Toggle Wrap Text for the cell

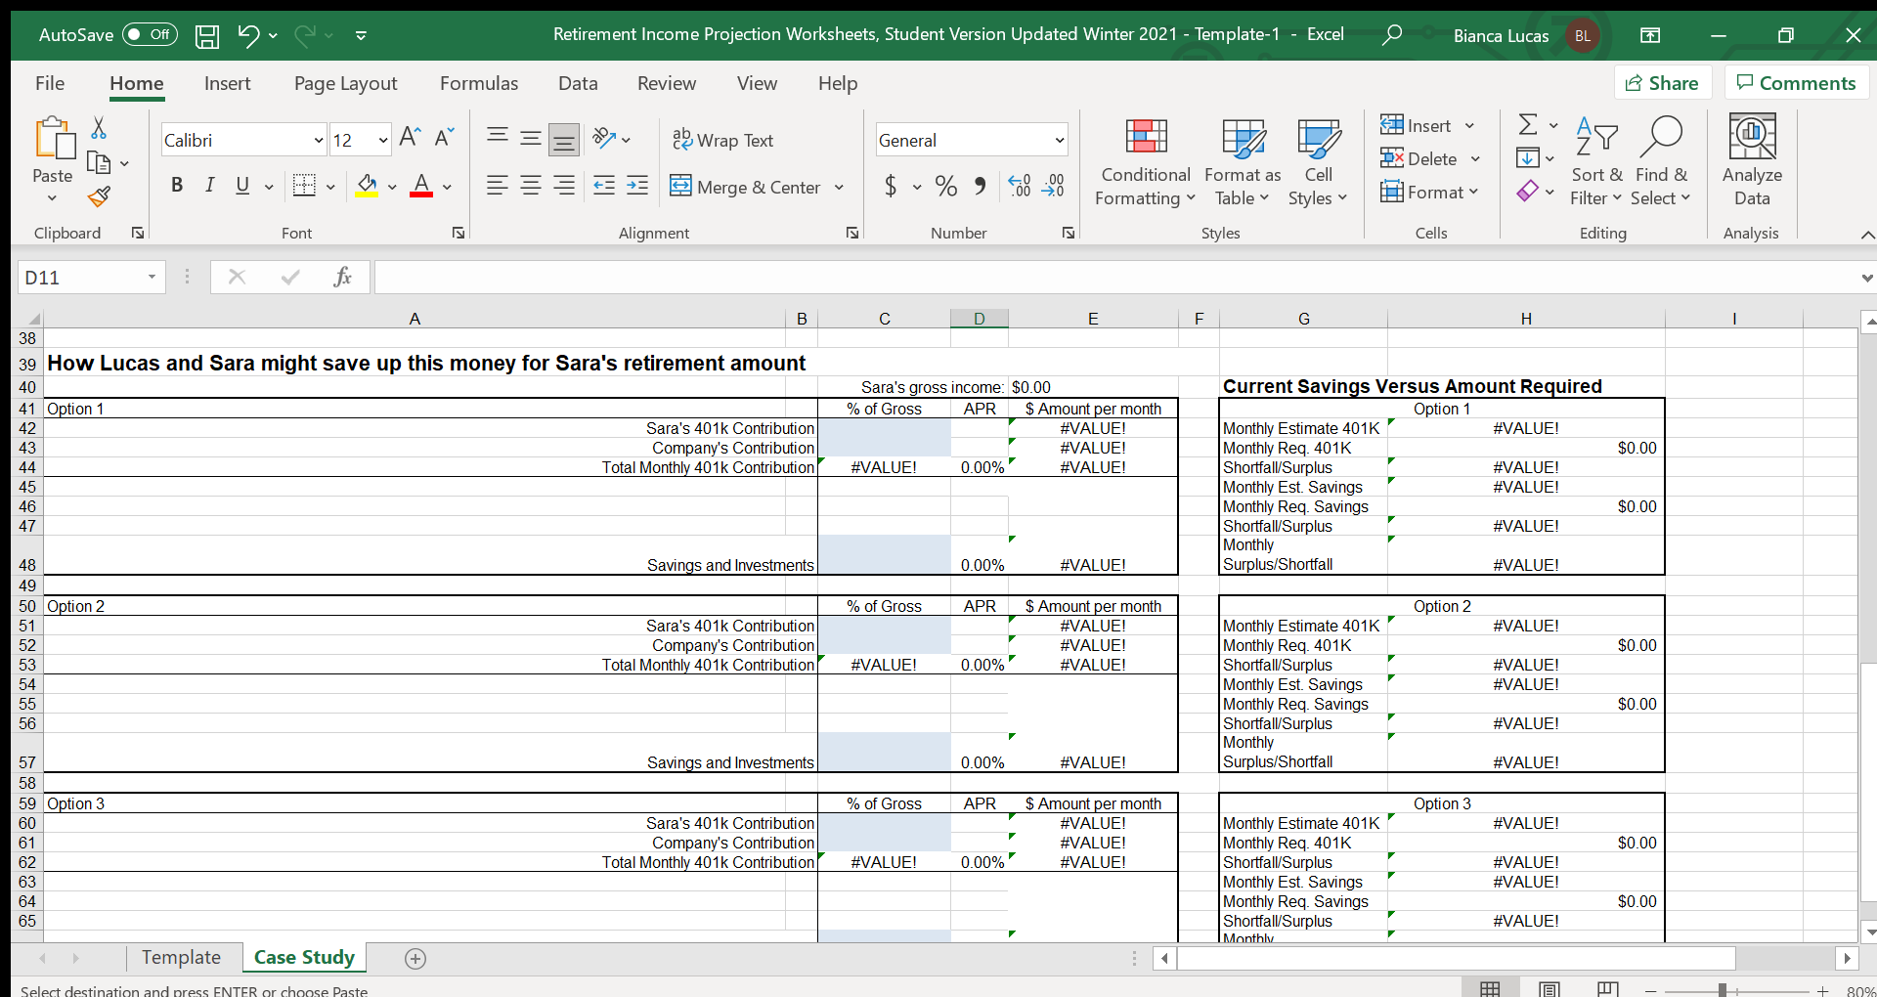click(722, 141)
